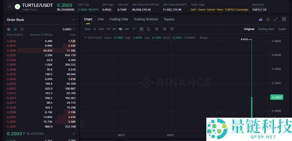Open the chart display settings icon

pyautogui.click(x=164, y=29)
